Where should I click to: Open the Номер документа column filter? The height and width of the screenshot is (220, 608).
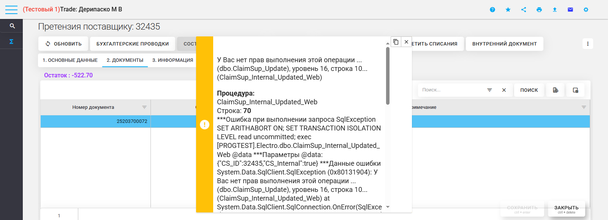(x=144, y=107)
